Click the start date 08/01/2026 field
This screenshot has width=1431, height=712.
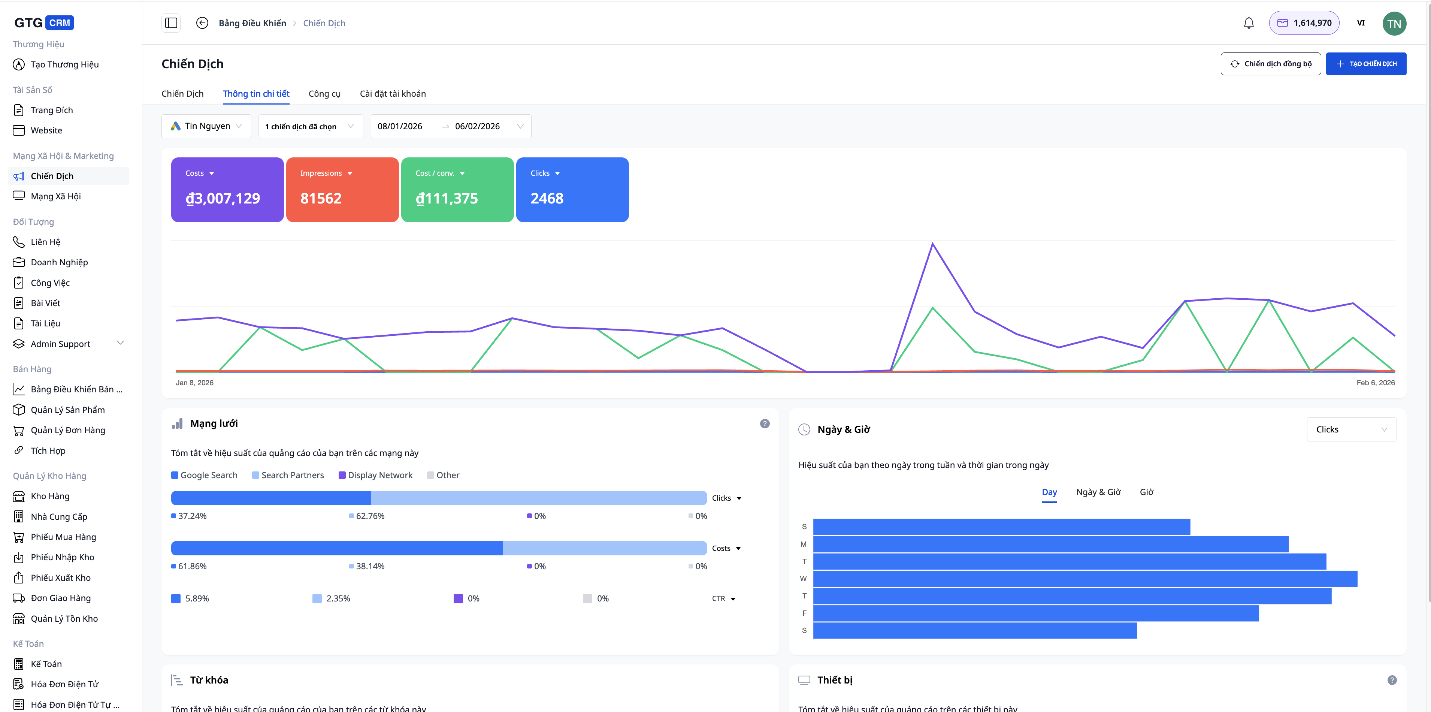coord(400,126)
